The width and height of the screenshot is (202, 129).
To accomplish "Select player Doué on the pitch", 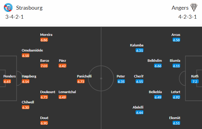I will pos(44,118).
